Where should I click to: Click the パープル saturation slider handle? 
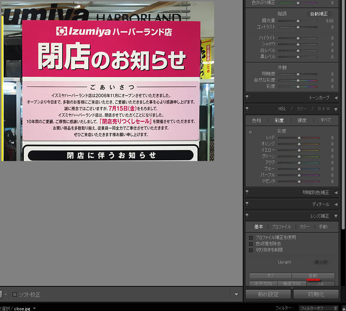[x=299, y=175]
